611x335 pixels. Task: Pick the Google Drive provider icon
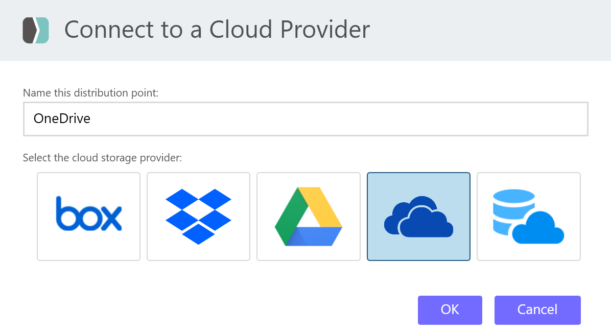point(308,217)
